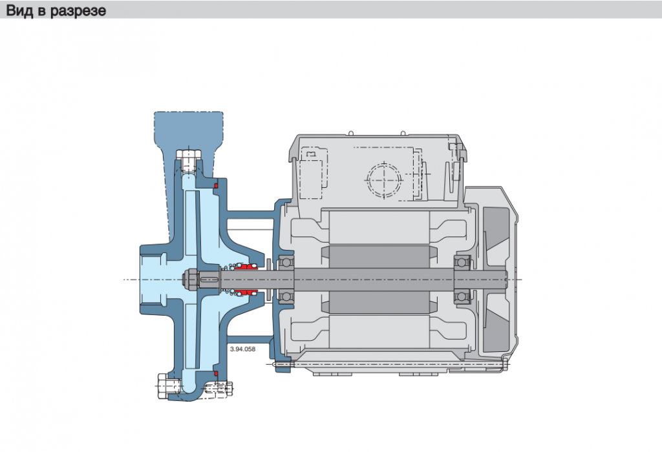Click the bottom red O-ring on casing
The width and height of the screenshot is (662, 452).
(216, 374)
